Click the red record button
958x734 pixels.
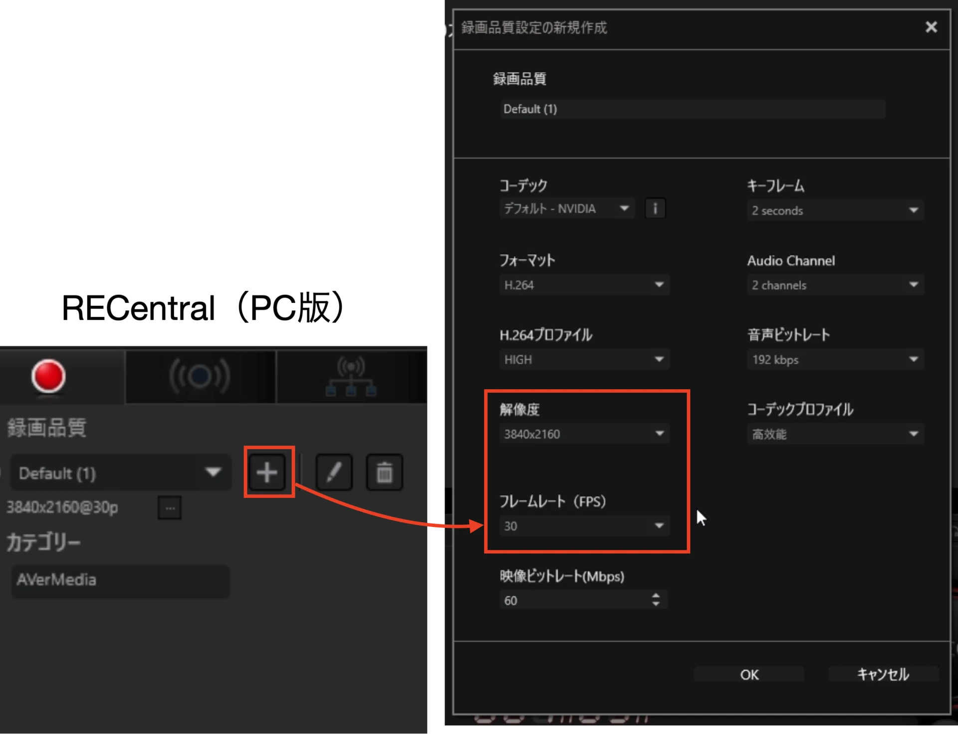coord(48,376)
